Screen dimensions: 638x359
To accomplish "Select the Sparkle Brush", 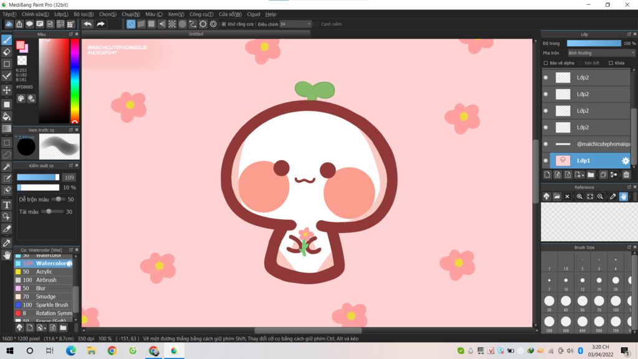I will point(44,305).
